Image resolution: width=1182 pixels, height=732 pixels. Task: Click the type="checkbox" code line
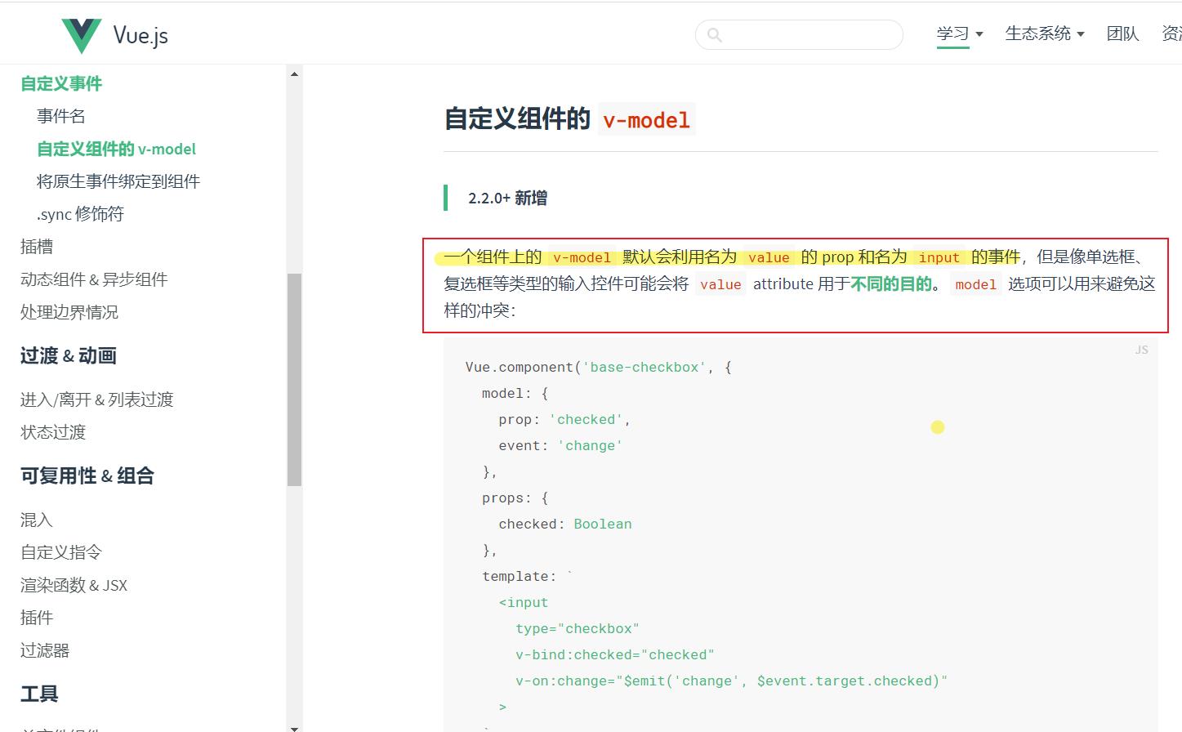click(578, 628)
